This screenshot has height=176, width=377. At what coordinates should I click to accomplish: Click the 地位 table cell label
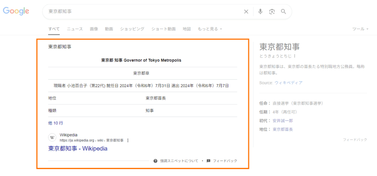52,98
